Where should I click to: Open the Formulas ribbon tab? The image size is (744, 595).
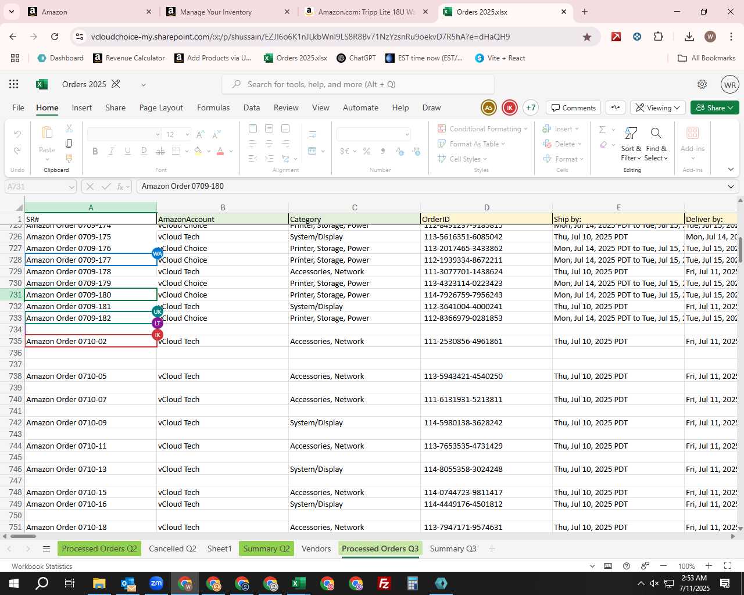[213, 107]
